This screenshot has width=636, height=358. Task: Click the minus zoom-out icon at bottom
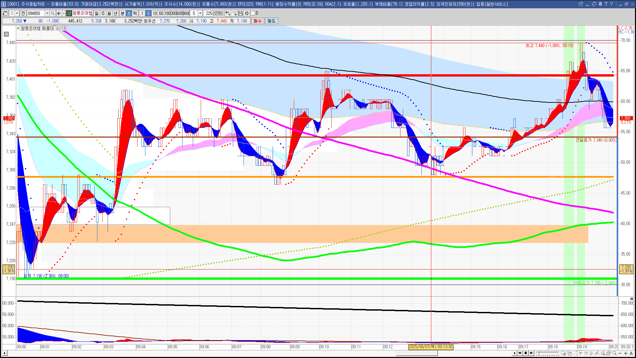pyautogui.click(x=620, y=353)
